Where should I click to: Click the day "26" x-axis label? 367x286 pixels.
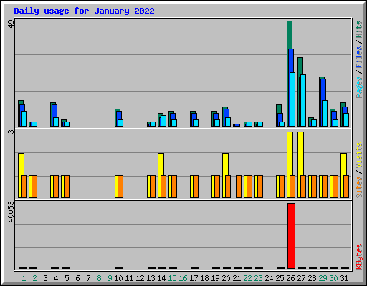coord(290,278)
